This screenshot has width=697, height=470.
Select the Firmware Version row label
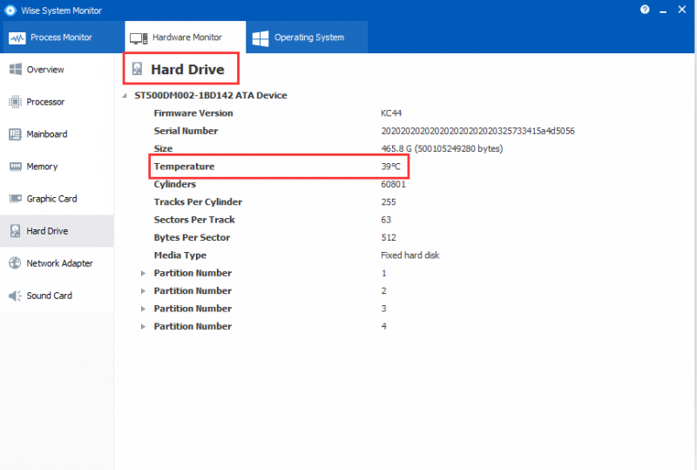(x=193, y=113)
